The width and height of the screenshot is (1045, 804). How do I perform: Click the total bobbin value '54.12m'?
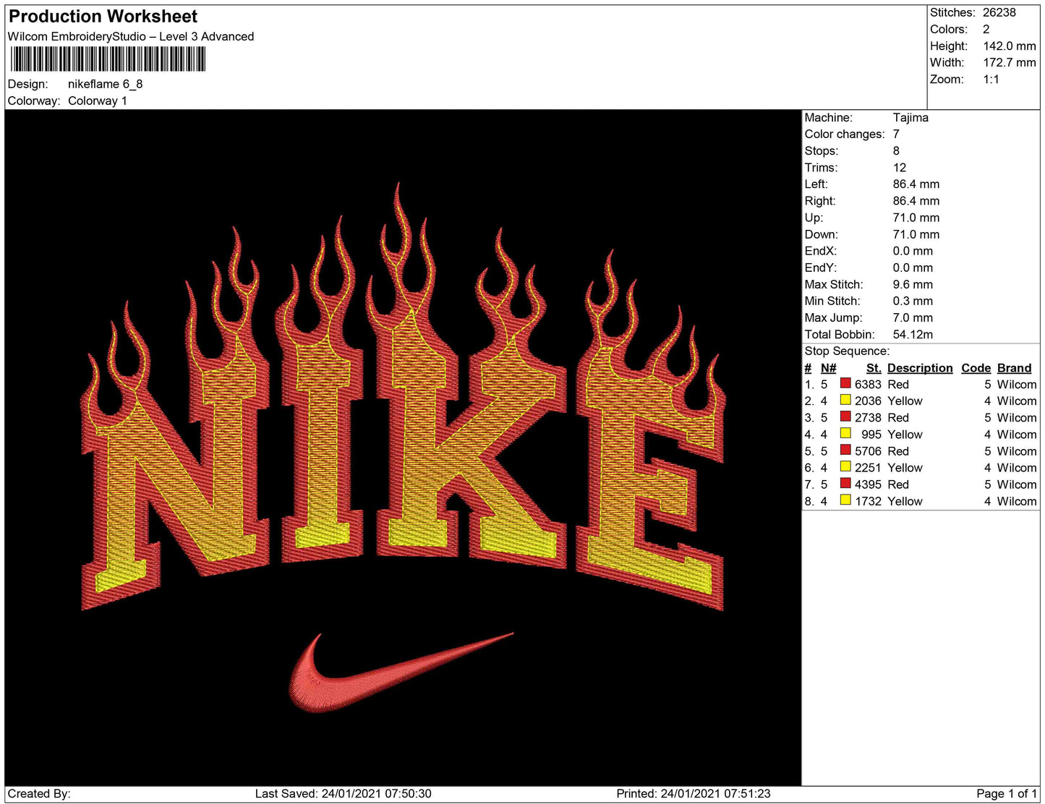pyautogui.click(x=913, y=334)
